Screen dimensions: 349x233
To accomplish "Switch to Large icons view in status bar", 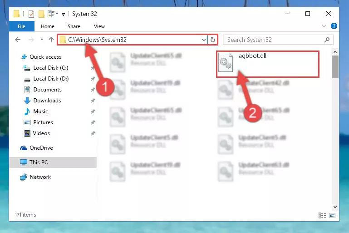I will coord(332,215).
